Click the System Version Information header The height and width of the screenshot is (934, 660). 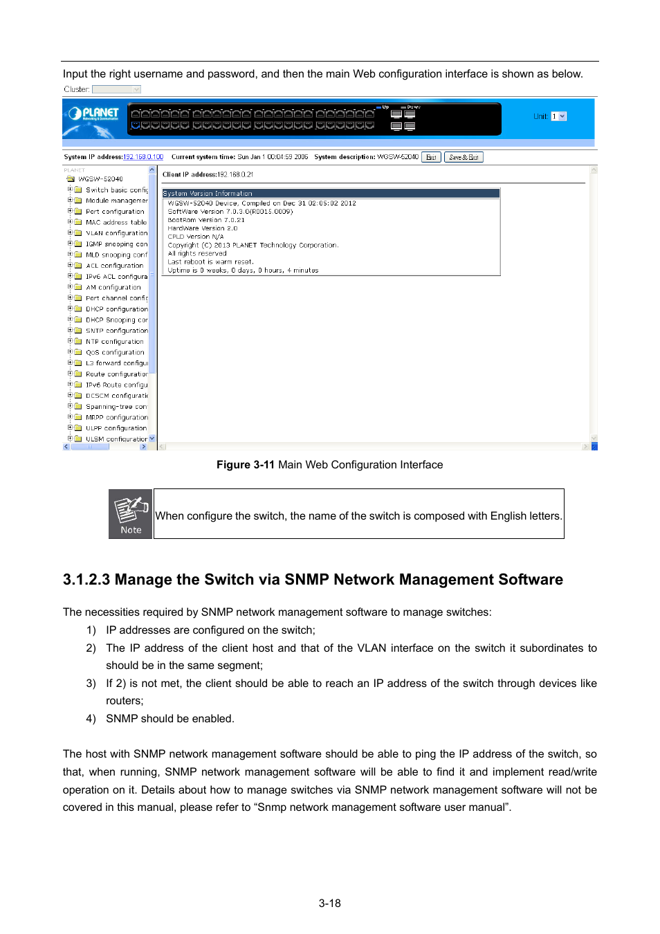point(331,194)
